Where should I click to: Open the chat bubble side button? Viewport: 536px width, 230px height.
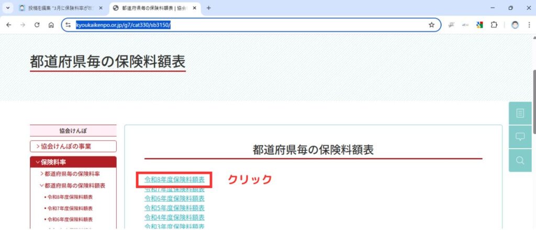(x=520, y=137)
